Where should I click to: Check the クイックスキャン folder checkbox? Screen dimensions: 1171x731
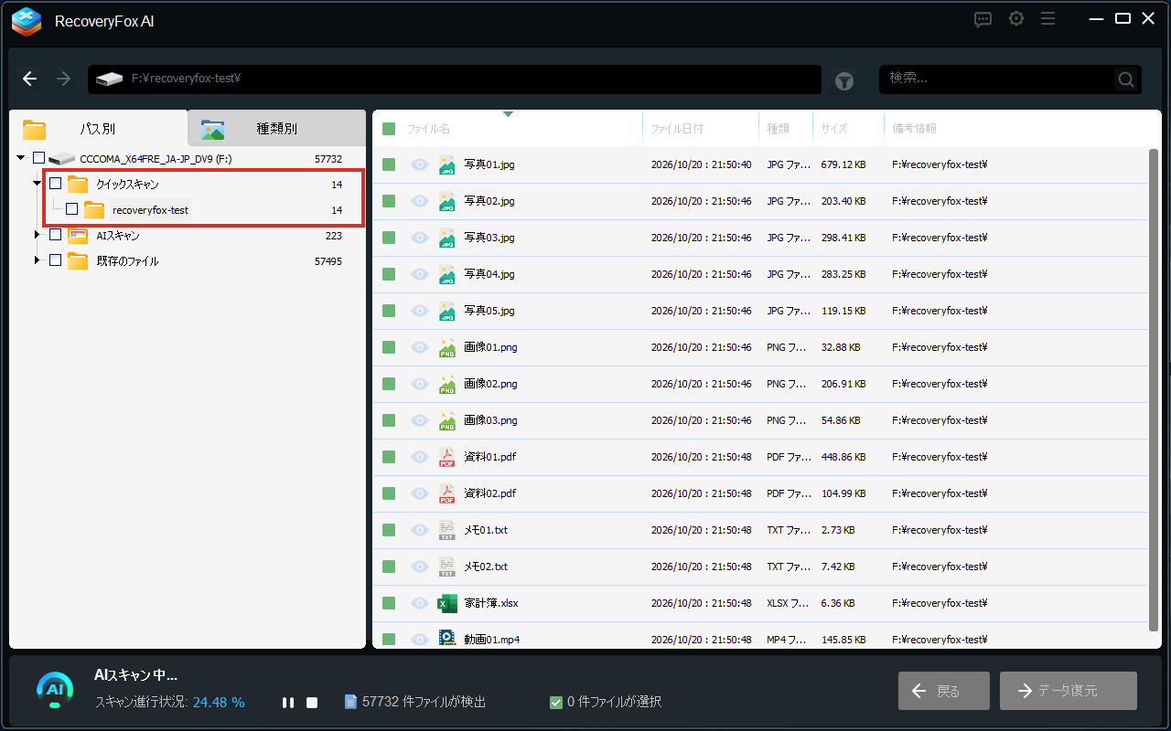point(55,184)
